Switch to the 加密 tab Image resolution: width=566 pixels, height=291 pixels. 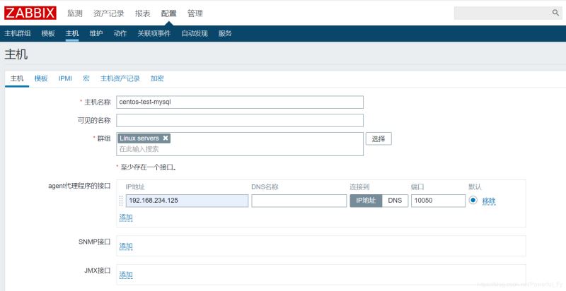[x=157, y=78]
